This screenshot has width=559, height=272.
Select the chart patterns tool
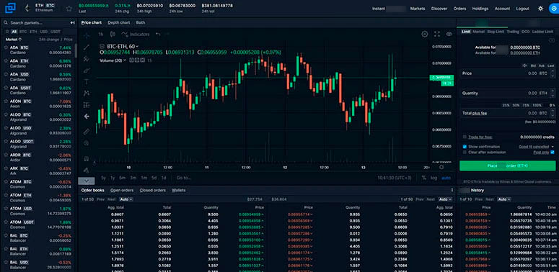[x=87, y=93]
